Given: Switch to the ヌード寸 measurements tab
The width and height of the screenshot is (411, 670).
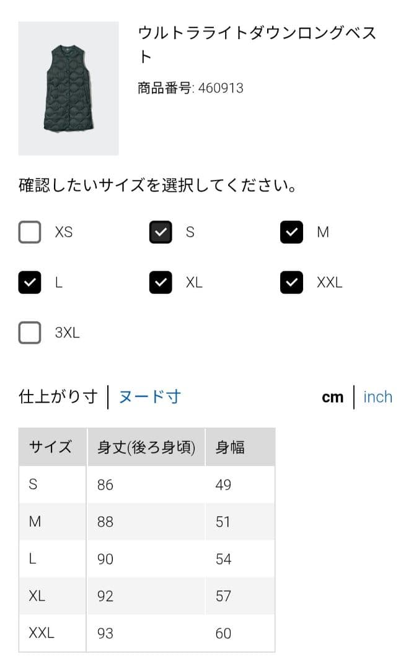Looking at the screenshot, I should pos(148,396).
